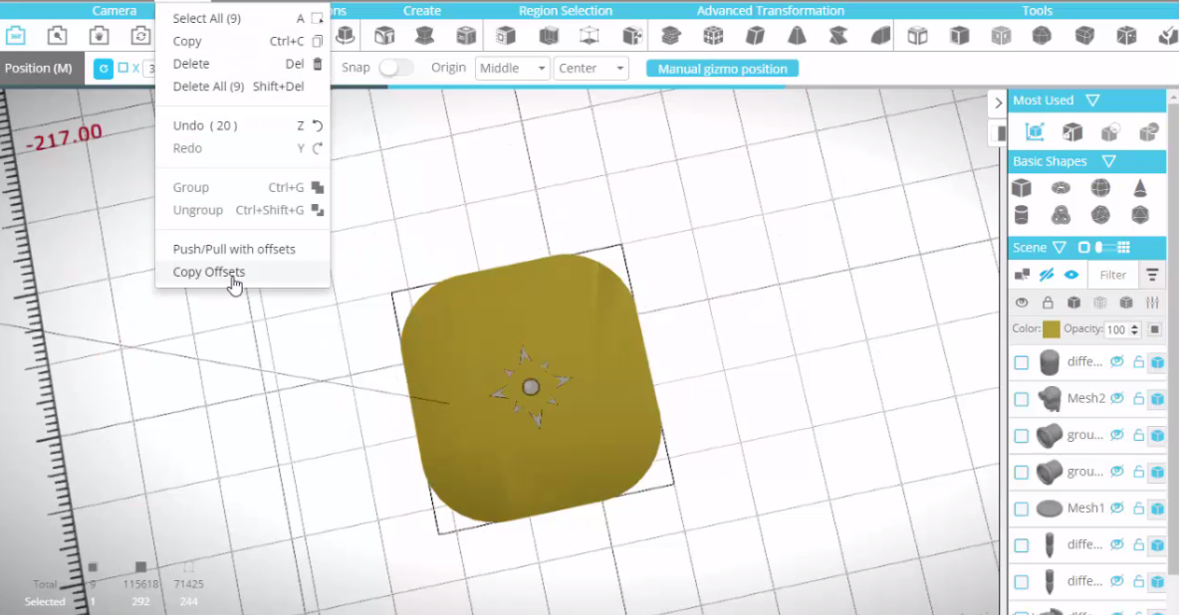Toggle the X checkbox in Position bar

pyautogui.click(x=123, y=68)
